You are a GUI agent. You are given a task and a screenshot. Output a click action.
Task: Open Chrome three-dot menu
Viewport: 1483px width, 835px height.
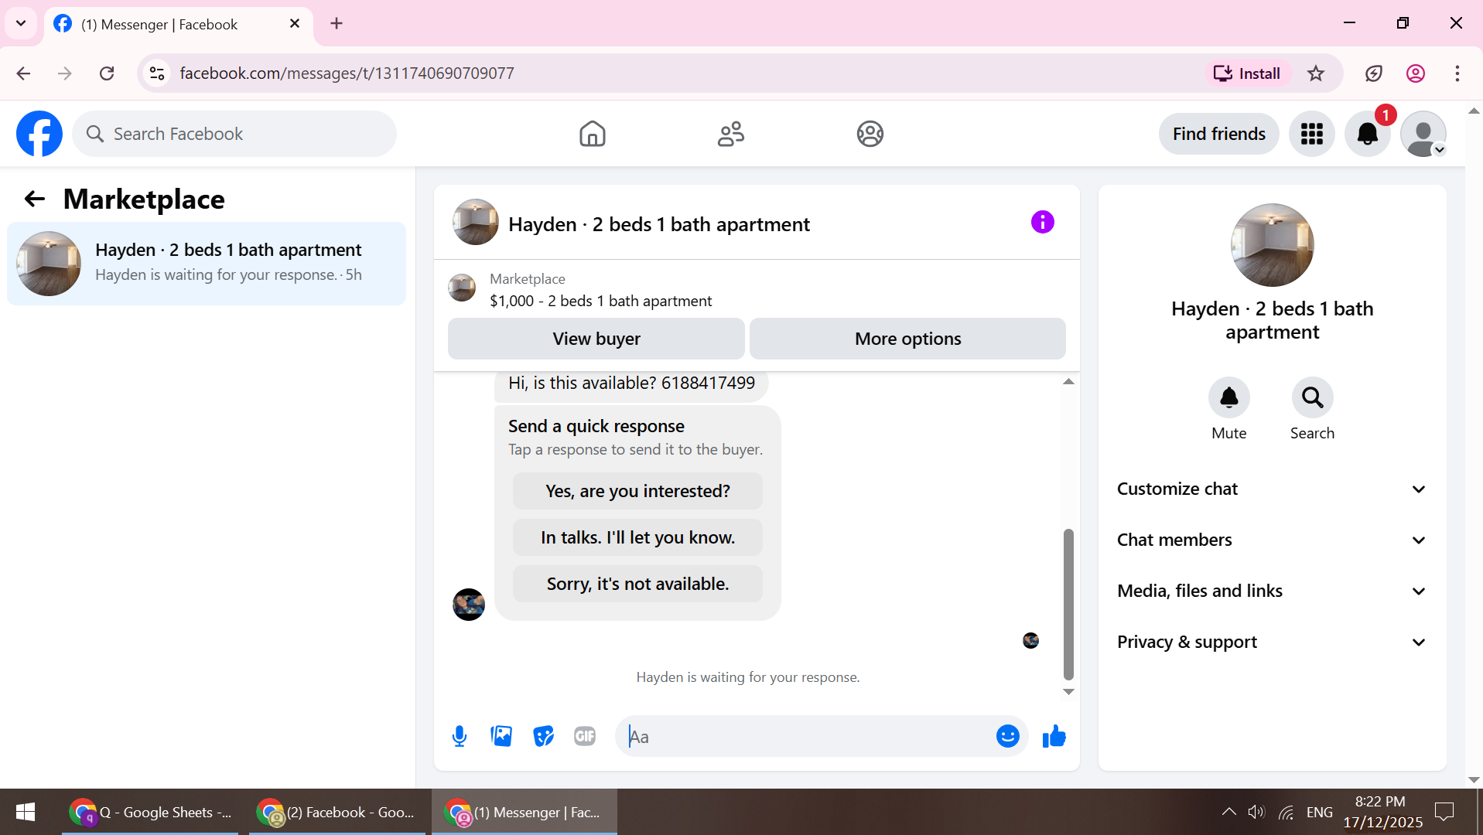pos(1457,73)
